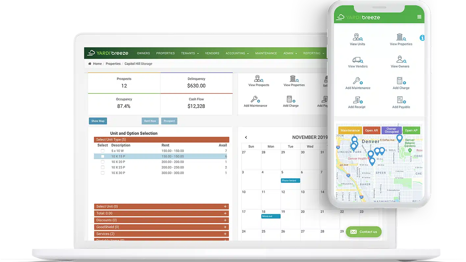
Task: Tap Add Charge icon on phone
Action: [x=401, y=81]
